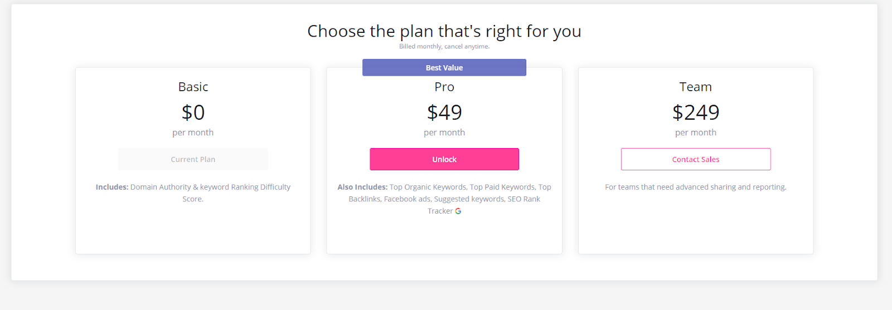Click the Team plan's advanced sharing description
This screenshot has width=892, height=310.
[695, 187]
